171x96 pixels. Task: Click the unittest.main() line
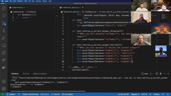[x=81, y=70]
